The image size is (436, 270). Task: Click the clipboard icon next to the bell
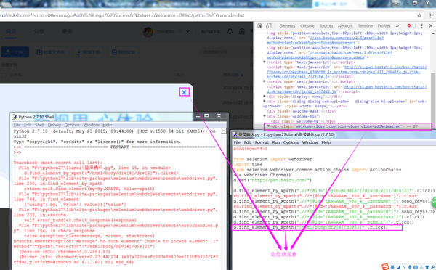pos(242,31)
